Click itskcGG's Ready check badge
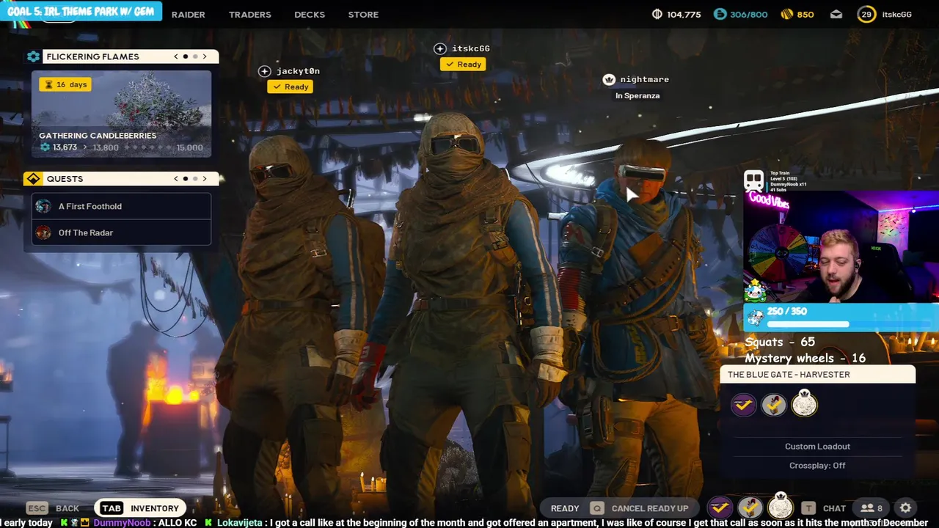This screenshot has width=939, height=528. (463, 64)
